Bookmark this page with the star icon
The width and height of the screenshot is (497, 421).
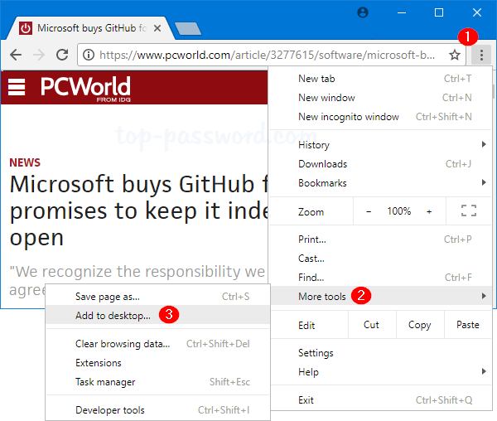coord(455,55)
